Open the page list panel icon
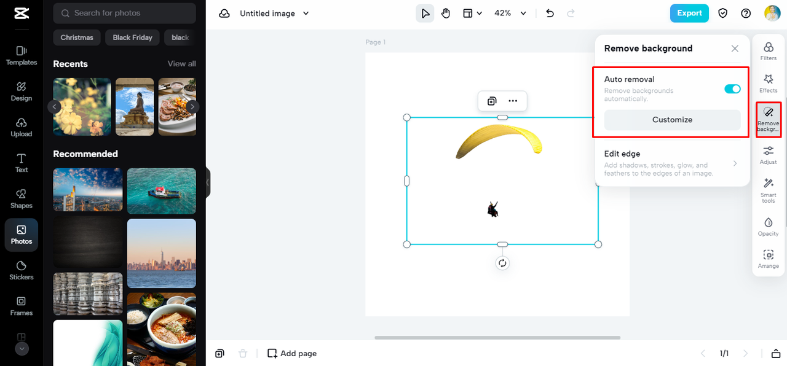The height and width of the screenshot is (366, 787). click(x=776, y=353)
